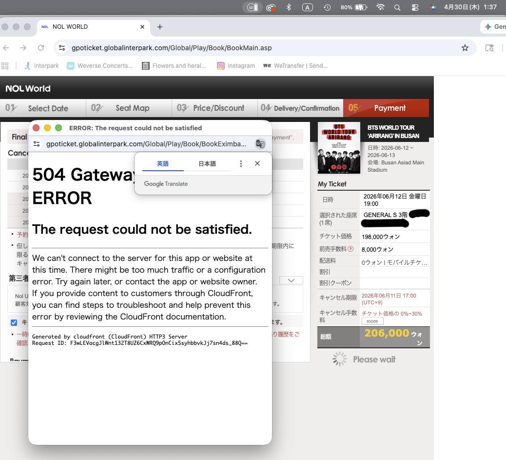The image size is (506, 460).
Task: Click the 8,000ウォン booking fee value
Action: [377, 249]
